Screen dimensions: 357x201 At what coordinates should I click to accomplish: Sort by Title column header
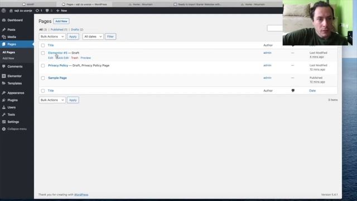51,45
